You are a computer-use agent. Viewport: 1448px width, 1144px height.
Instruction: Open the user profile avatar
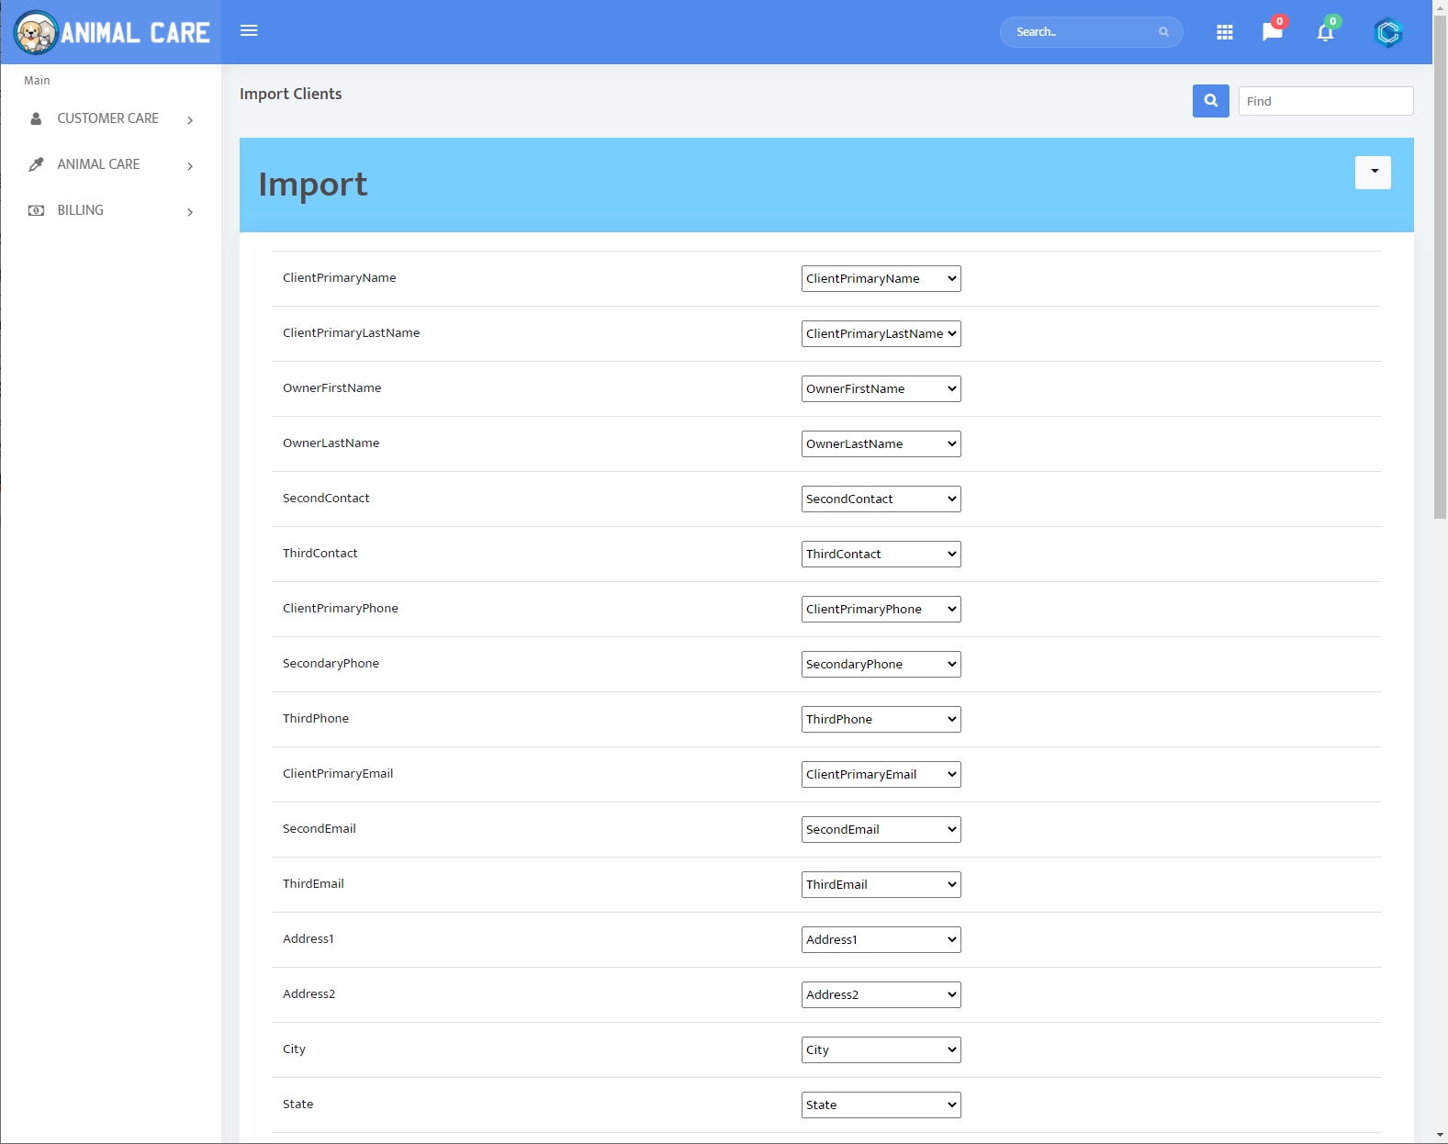click(x=1388, y=33)
